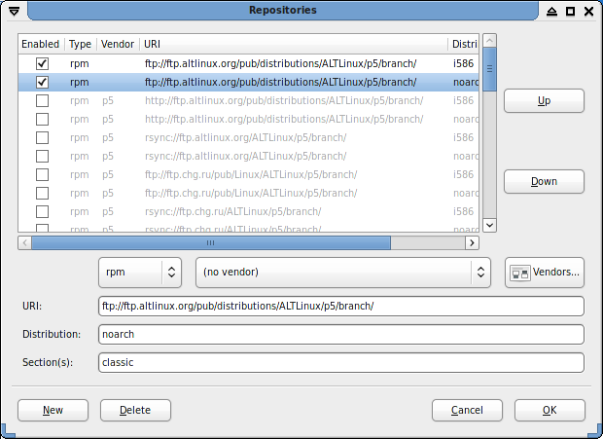Delete the selected repository
Viewport: 603px width, 439px height.
pyautogui.click(x=135, y=410)
